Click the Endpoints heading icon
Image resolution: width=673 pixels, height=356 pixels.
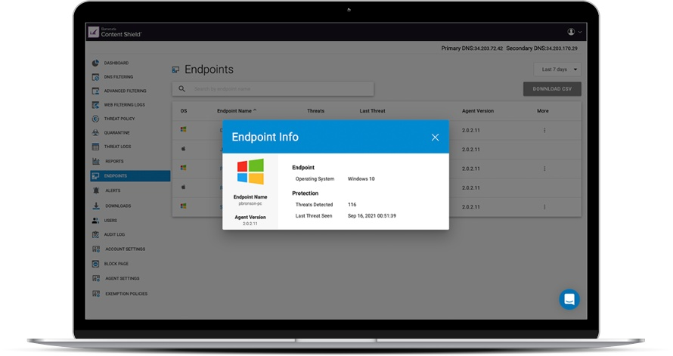[x=175, y=70]
